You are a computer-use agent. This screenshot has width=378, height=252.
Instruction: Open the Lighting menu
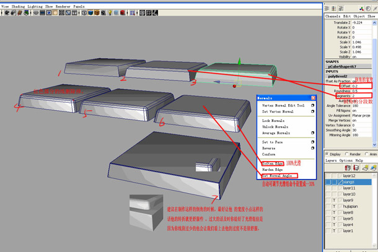35,6
